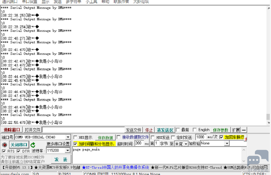Disable the 加回车换行 checkbox
Viewport: 271px width, 175px height.
point(221,137)
